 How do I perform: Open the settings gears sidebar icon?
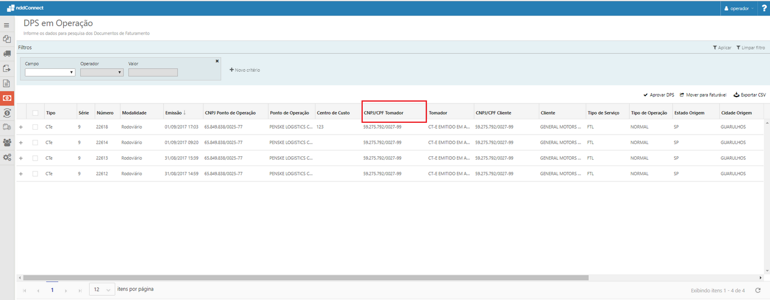7,157
